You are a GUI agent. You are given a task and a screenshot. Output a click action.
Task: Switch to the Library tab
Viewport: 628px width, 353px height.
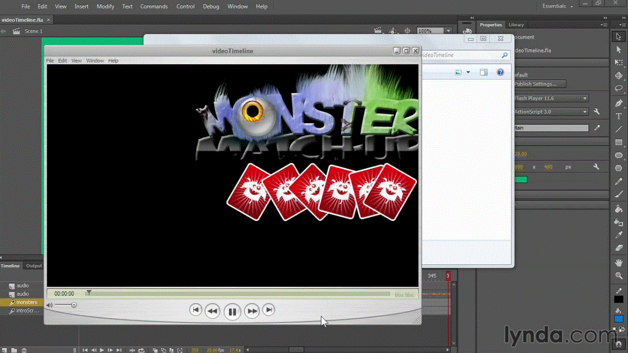516,25
